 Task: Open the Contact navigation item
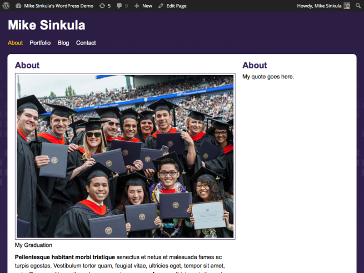click(86, 43)
